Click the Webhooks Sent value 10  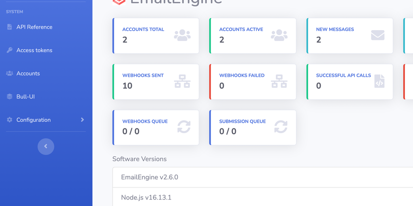click(x=127, y=86)
